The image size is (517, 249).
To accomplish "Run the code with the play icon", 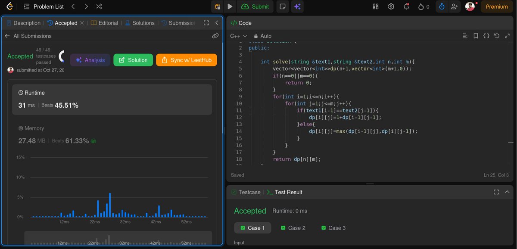I will point(230,6).
